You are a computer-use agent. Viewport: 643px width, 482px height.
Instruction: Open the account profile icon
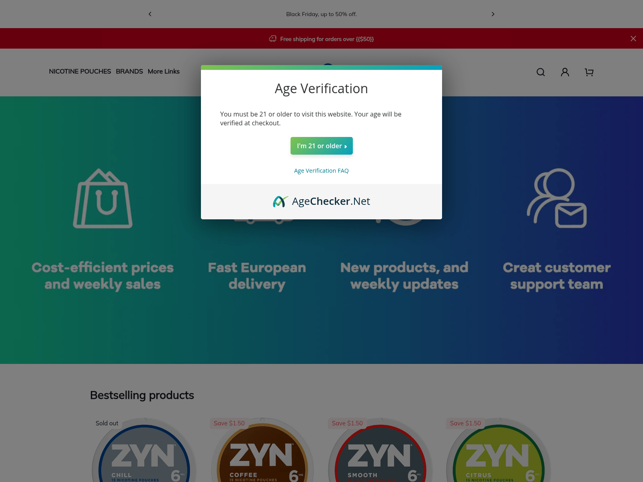pyautogui.click(x=565, y=72)
